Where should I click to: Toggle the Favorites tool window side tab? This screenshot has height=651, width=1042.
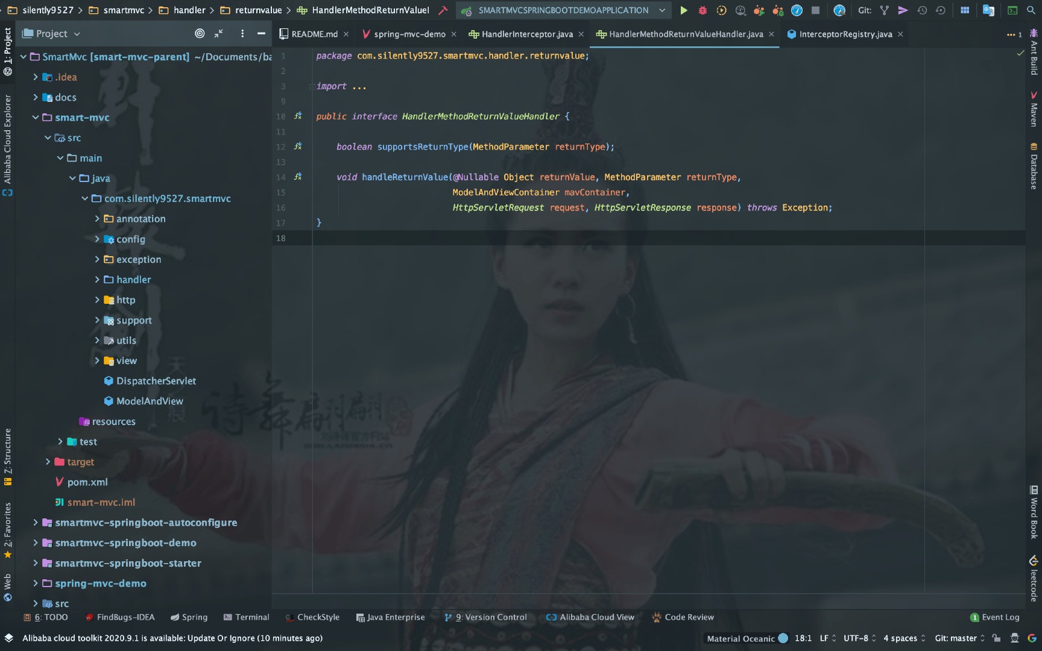coord(7,530)
